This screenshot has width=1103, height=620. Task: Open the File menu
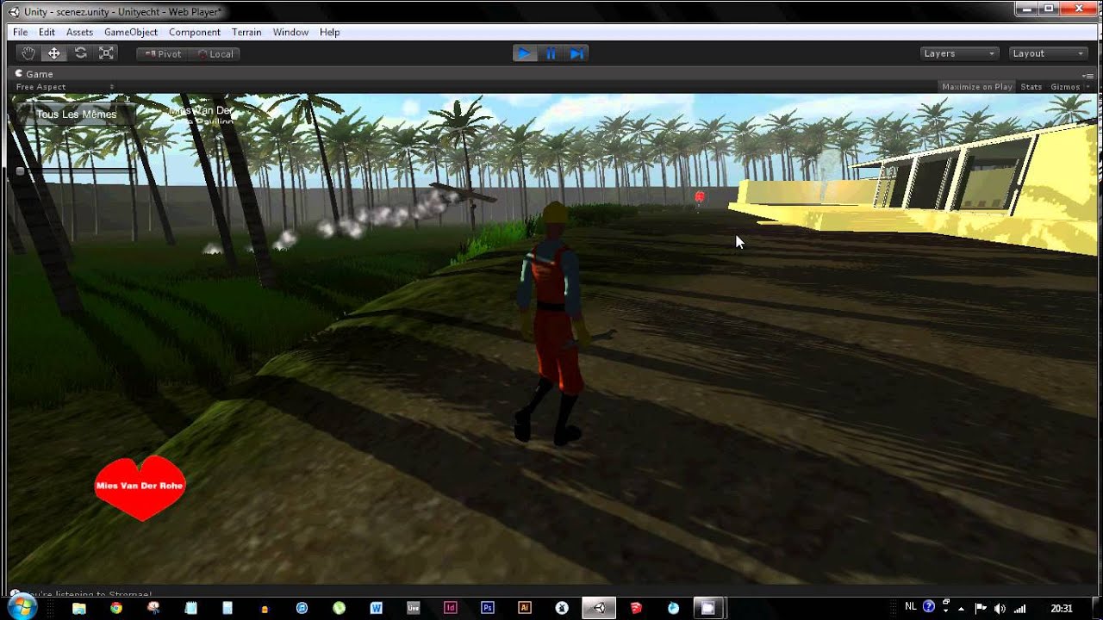point(20,32)
